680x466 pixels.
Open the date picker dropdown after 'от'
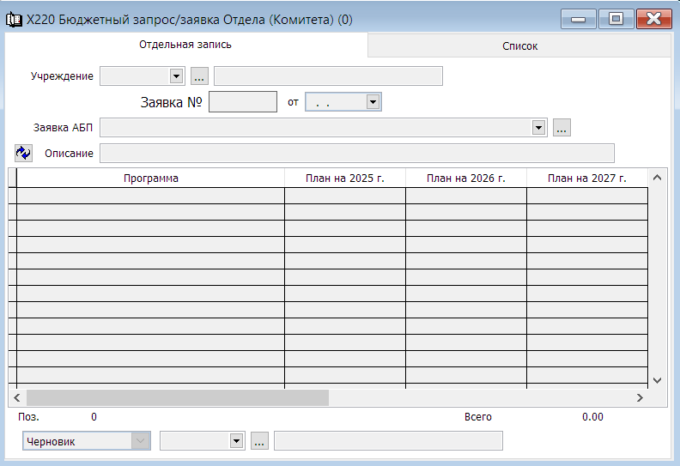pos(373,102)
